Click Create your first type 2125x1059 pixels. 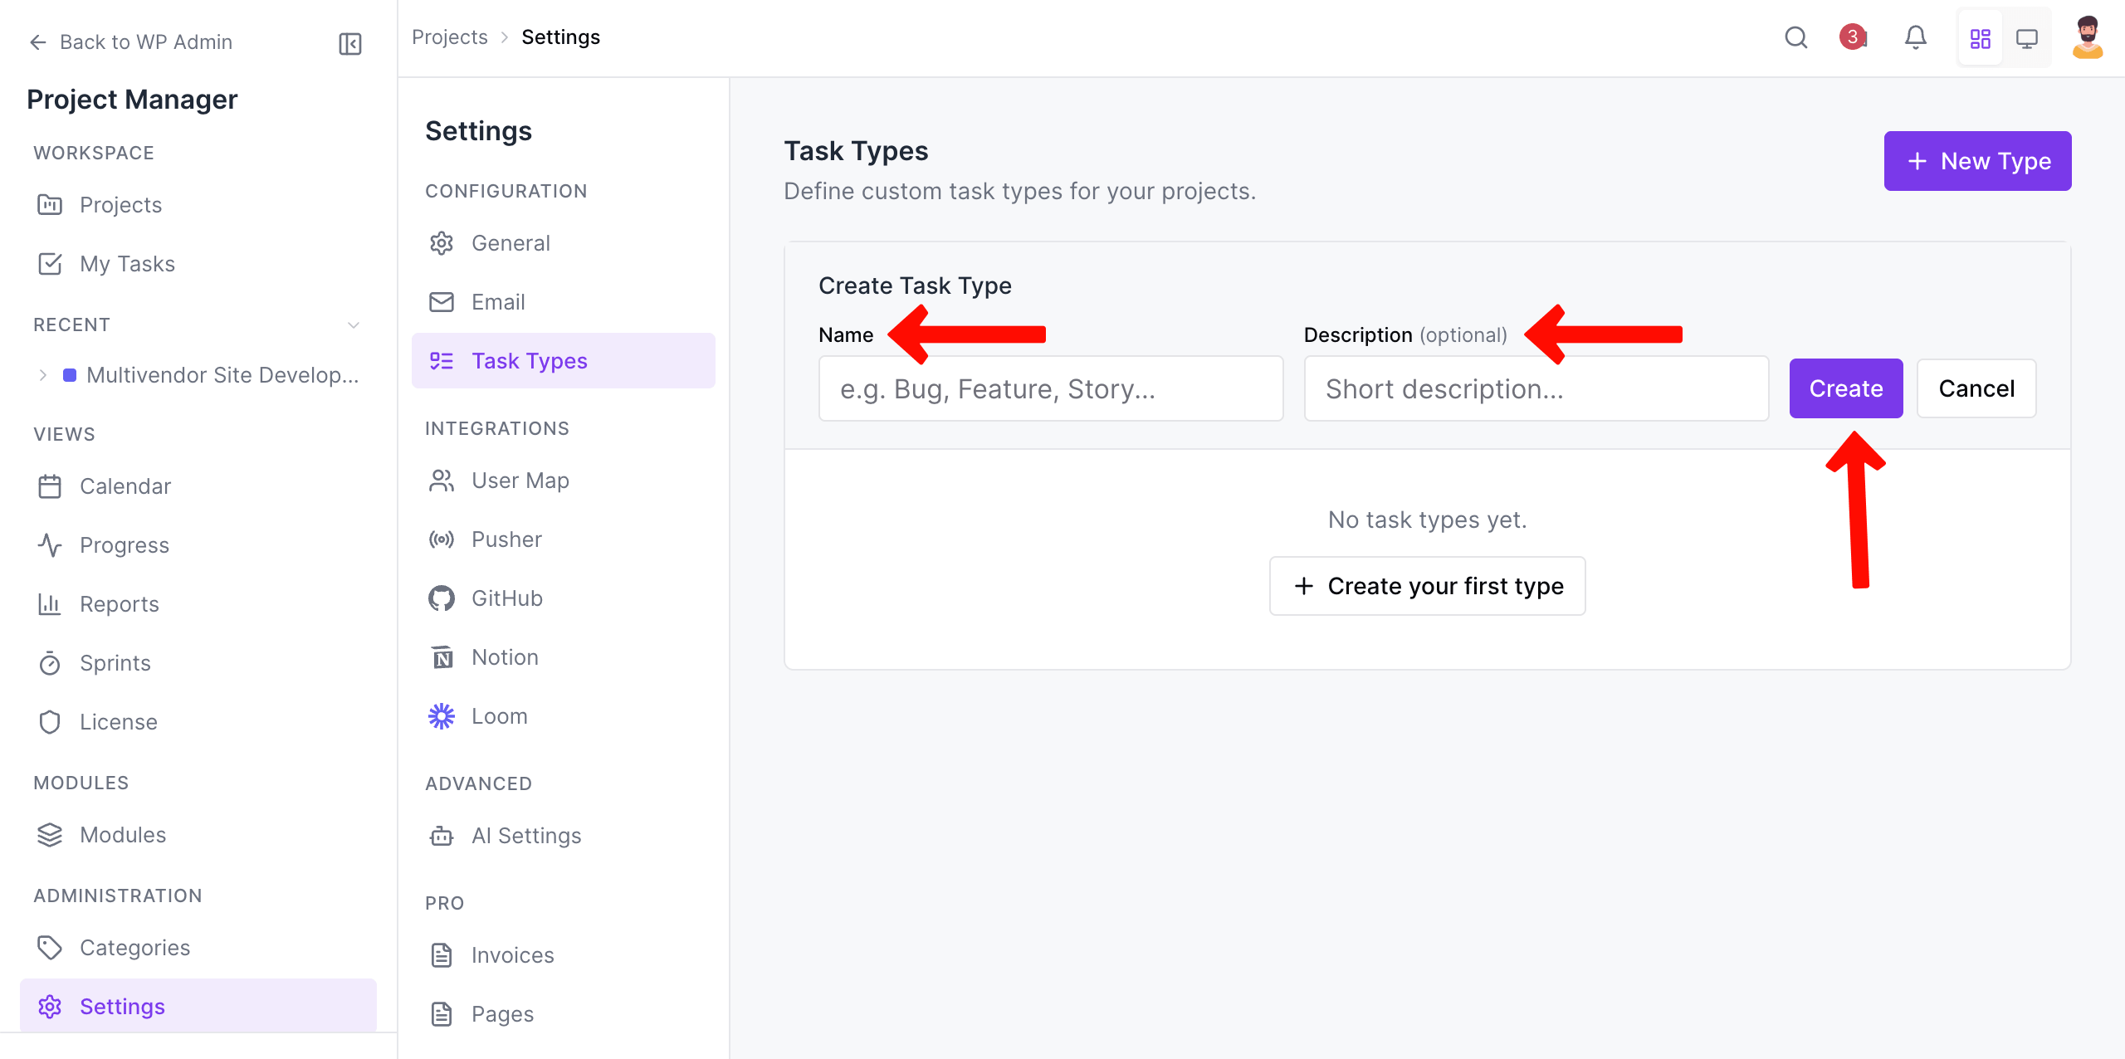point(1427,585)
